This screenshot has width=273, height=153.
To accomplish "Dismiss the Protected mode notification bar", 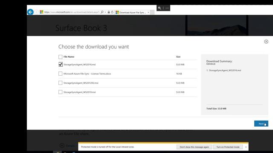I will 246,147.
